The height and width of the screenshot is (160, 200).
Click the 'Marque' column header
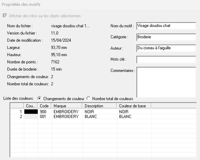tap(67, 106)
